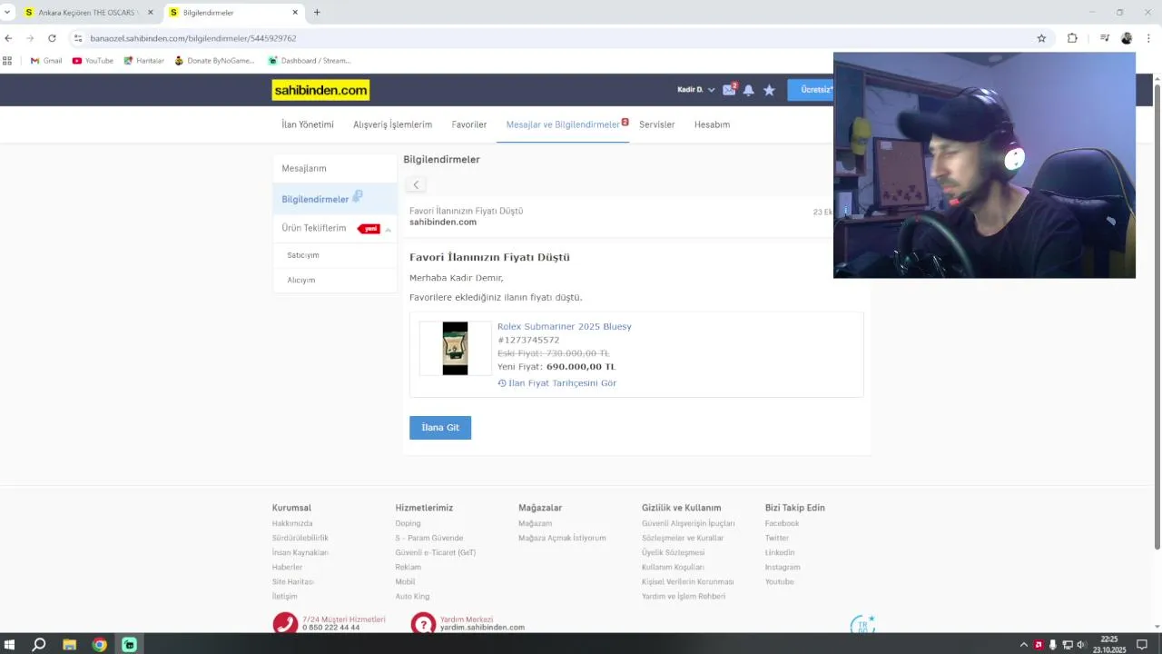Open the Chrome three-dot menu

pos(1148,38)
